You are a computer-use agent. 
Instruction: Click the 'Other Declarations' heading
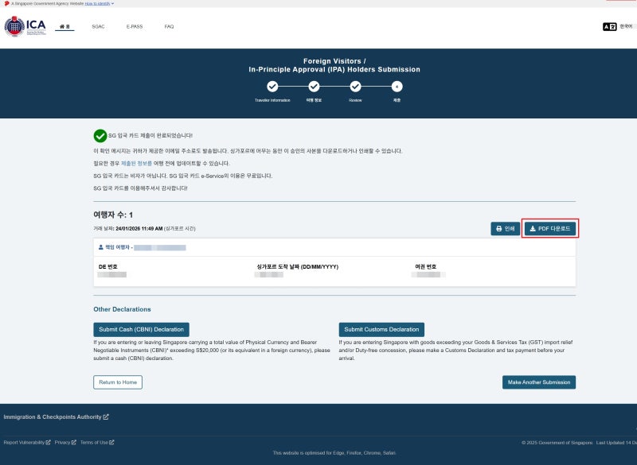click(122, 309)
